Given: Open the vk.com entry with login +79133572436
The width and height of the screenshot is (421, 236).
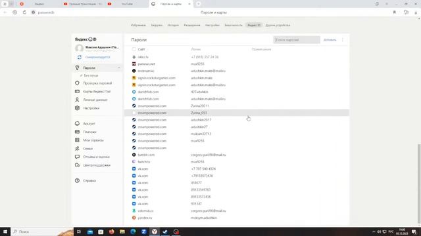Looking at the screenshot, I should (237, 176).
